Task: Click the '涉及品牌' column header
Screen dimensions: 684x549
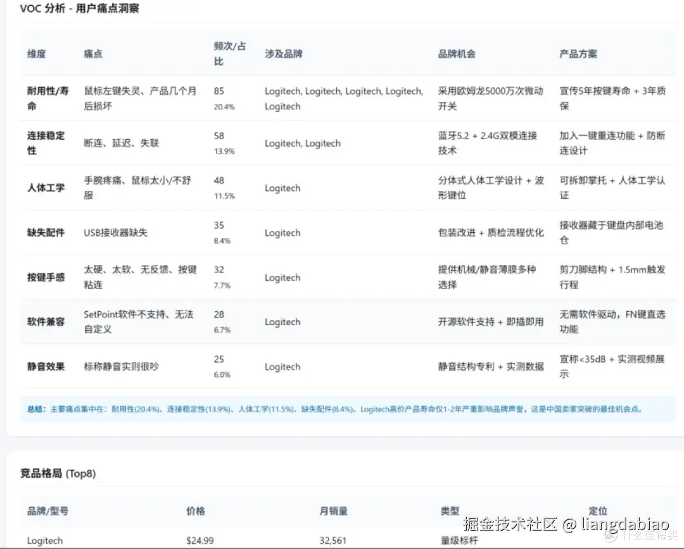Action: pyautogui.click(x=284, y=54)
